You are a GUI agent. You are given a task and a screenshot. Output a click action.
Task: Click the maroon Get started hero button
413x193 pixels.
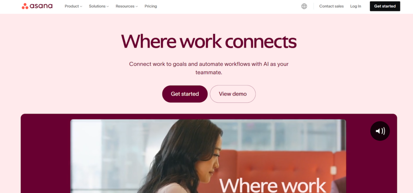(185, 94)
